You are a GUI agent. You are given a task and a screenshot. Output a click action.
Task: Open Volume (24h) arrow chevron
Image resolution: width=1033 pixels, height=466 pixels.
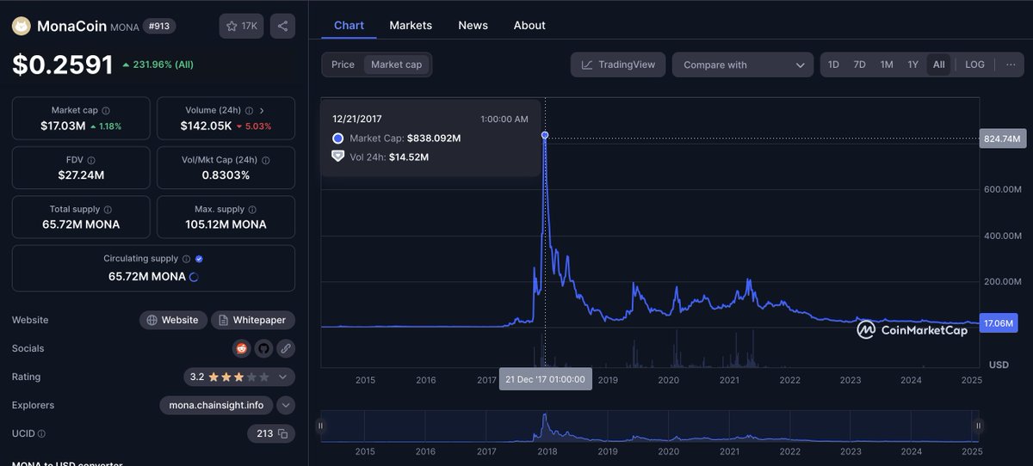pos(262,111)
